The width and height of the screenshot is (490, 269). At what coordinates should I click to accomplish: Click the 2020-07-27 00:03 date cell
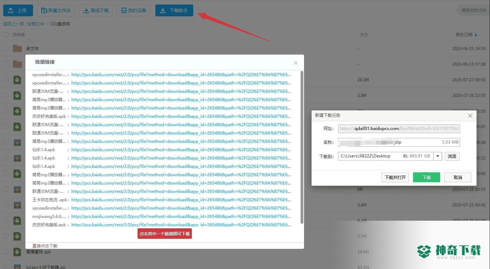(x=469, y=80)
